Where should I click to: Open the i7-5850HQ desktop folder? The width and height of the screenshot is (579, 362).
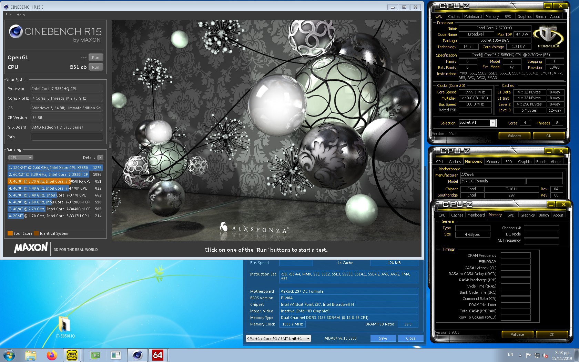[x=65, y=327]
